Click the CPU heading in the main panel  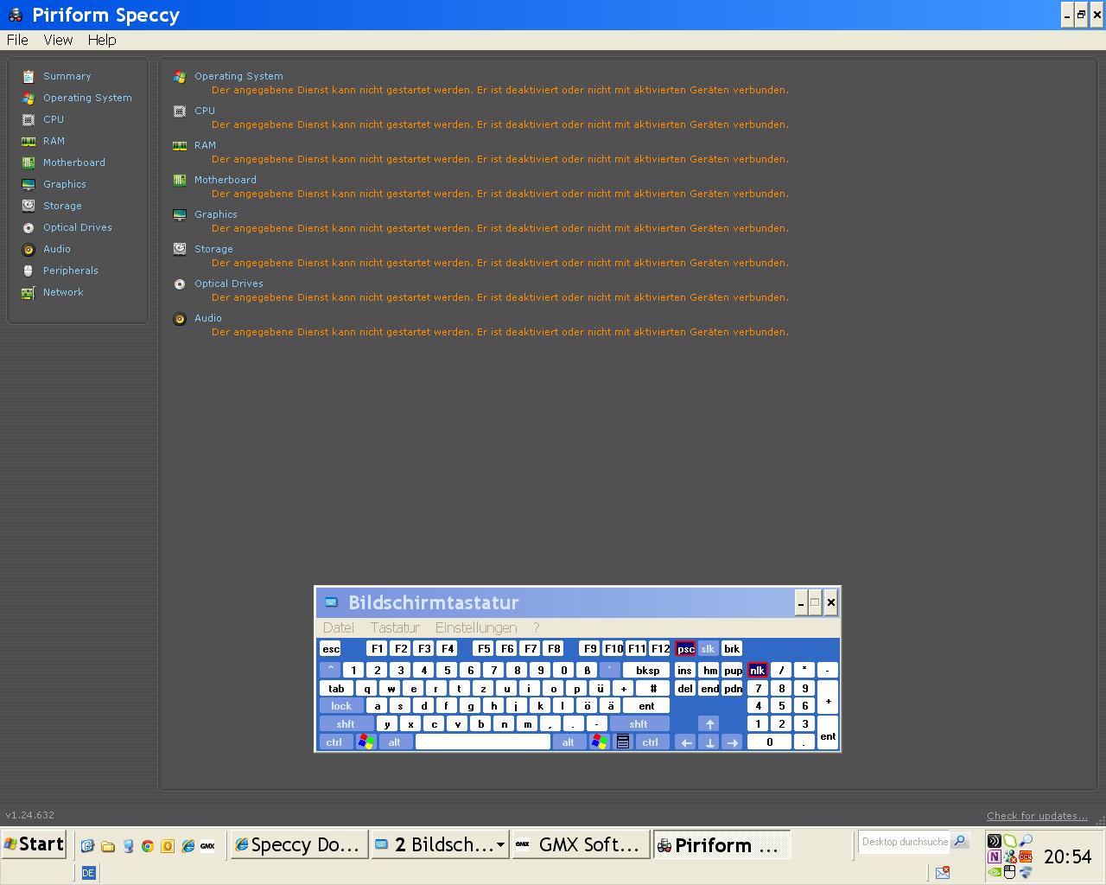pos(205,111)
